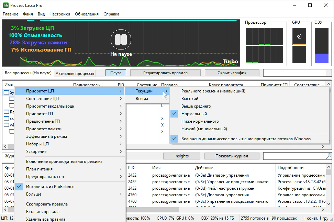The height and width of the screenshot is (222, 334).
Task: Click the process filter input field
Action: tap(297, 73)
